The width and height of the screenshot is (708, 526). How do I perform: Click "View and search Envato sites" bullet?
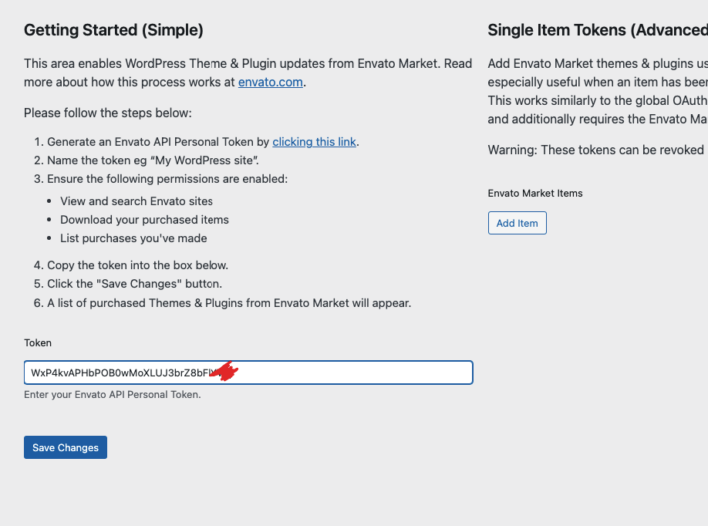[x=137, y=201]
